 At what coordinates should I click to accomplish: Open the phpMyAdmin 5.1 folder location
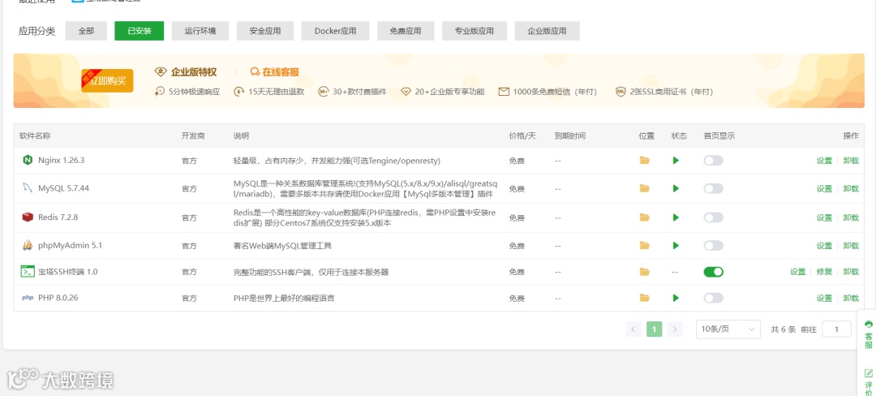(x=645, y=245)
